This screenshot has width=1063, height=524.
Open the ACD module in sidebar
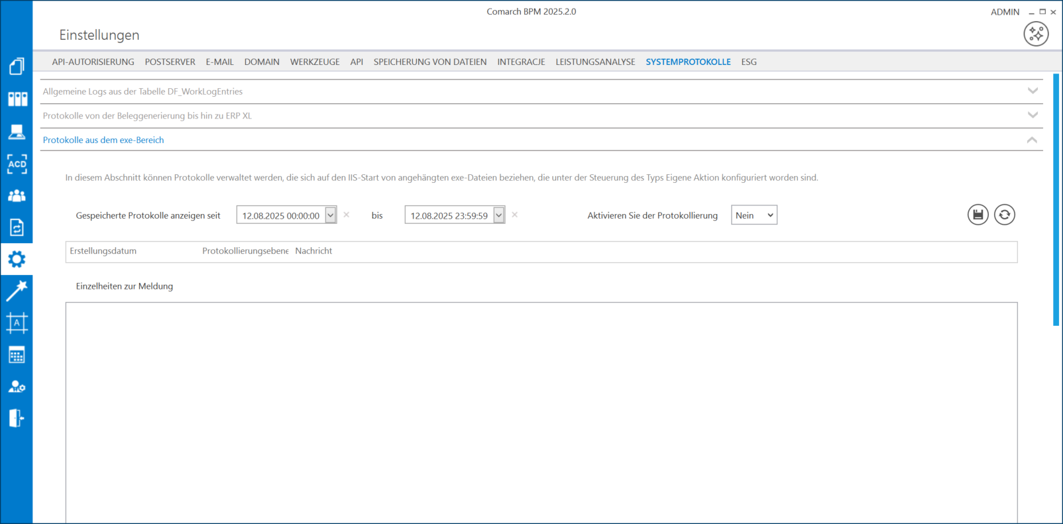click(17, 164)
